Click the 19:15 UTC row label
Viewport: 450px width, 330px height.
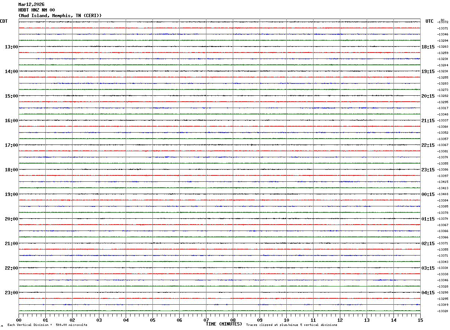click(428, 72)
